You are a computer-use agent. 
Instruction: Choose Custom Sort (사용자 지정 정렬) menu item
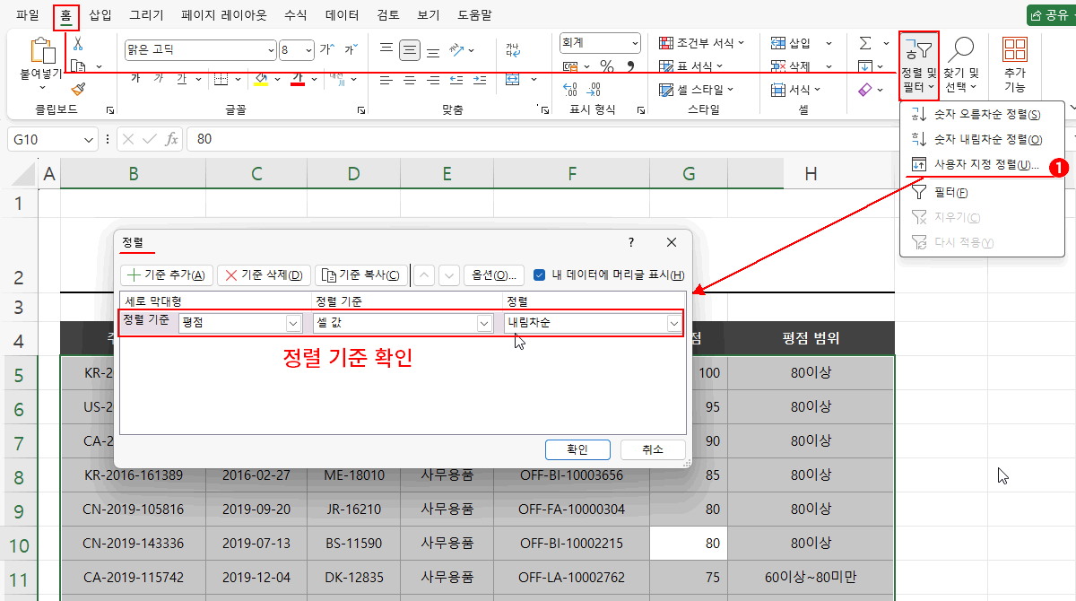[x=982, y=165]
